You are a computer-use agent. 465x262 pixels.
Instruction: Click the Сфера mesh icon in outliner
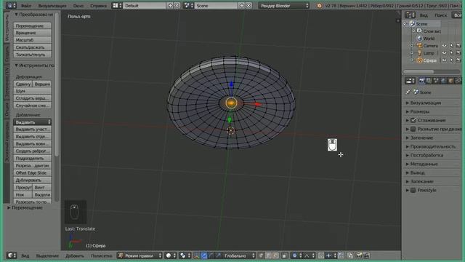pos(419,60)
